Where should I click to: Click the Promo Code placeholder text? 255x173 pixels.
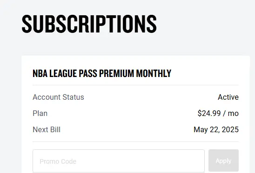pos(58,161)
